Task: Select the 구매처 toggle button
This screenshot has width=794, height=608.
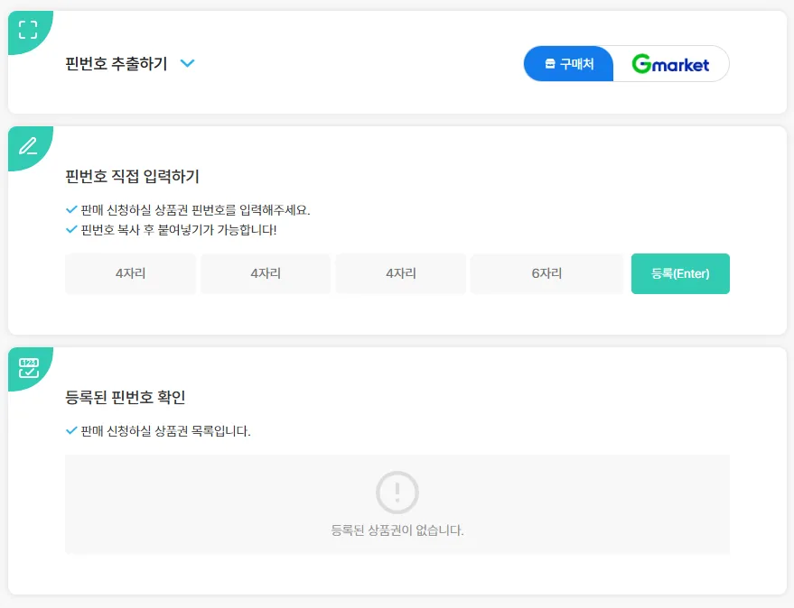Action: (x=569, y=64)
